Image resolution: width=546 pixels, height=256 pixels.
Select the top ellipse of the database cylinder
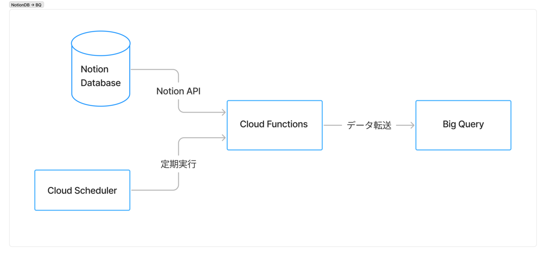101,44
